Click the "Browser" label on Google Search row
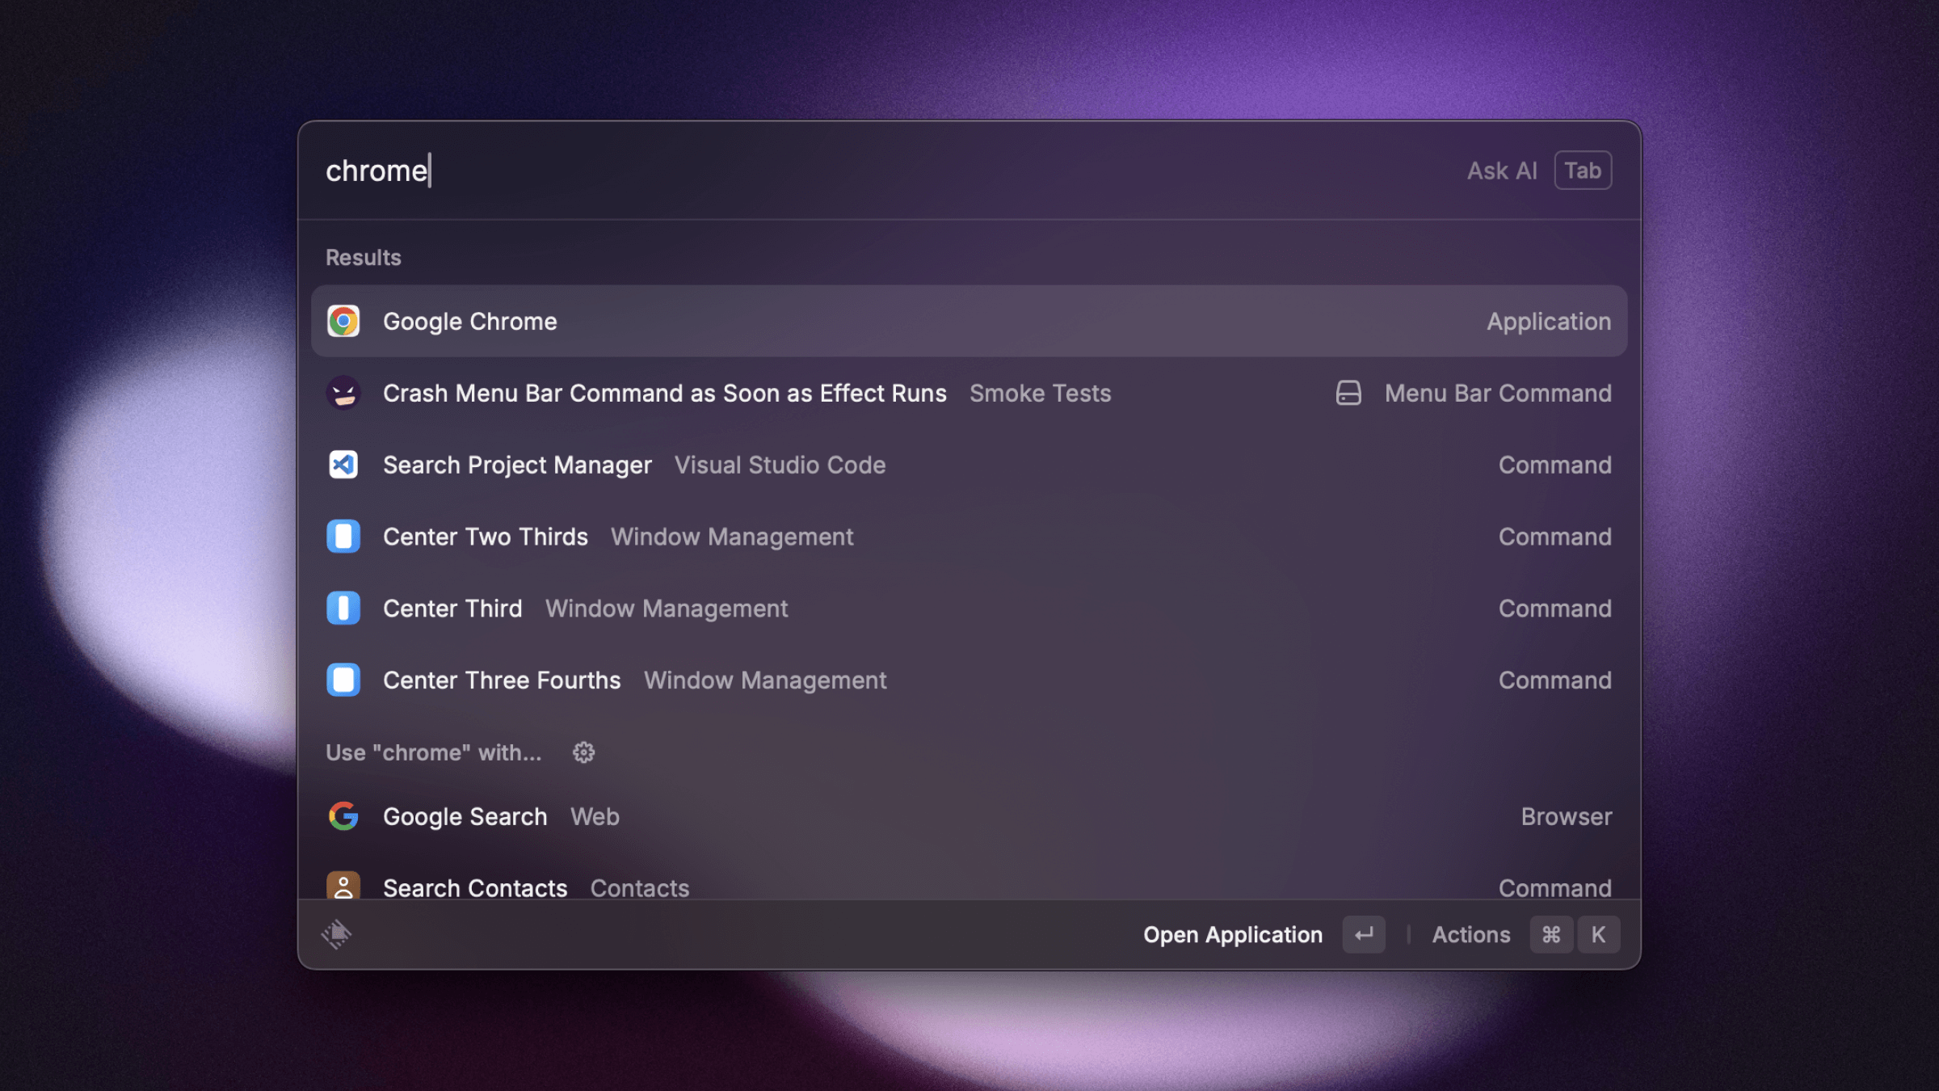1939x1091 pixels. [x=1567, y=816]
